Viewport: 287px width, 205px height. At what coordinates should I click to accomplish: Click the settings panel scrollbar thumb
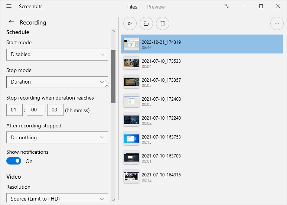[x=113, y=77]
